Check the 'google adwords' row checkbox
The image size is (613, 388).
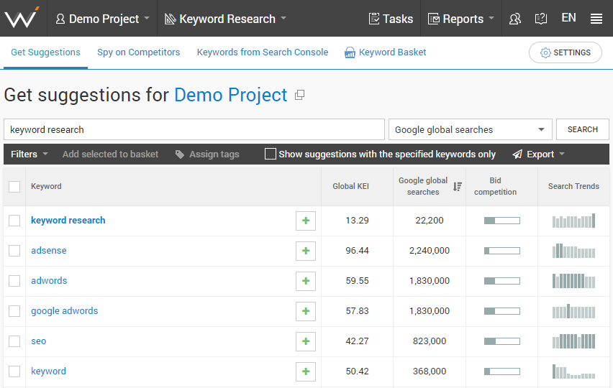(14, 311)
